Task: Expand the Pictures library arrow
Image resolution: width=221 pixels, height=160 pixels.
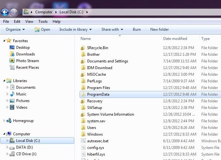Action: pyautogui.click(x=7, y=100)
